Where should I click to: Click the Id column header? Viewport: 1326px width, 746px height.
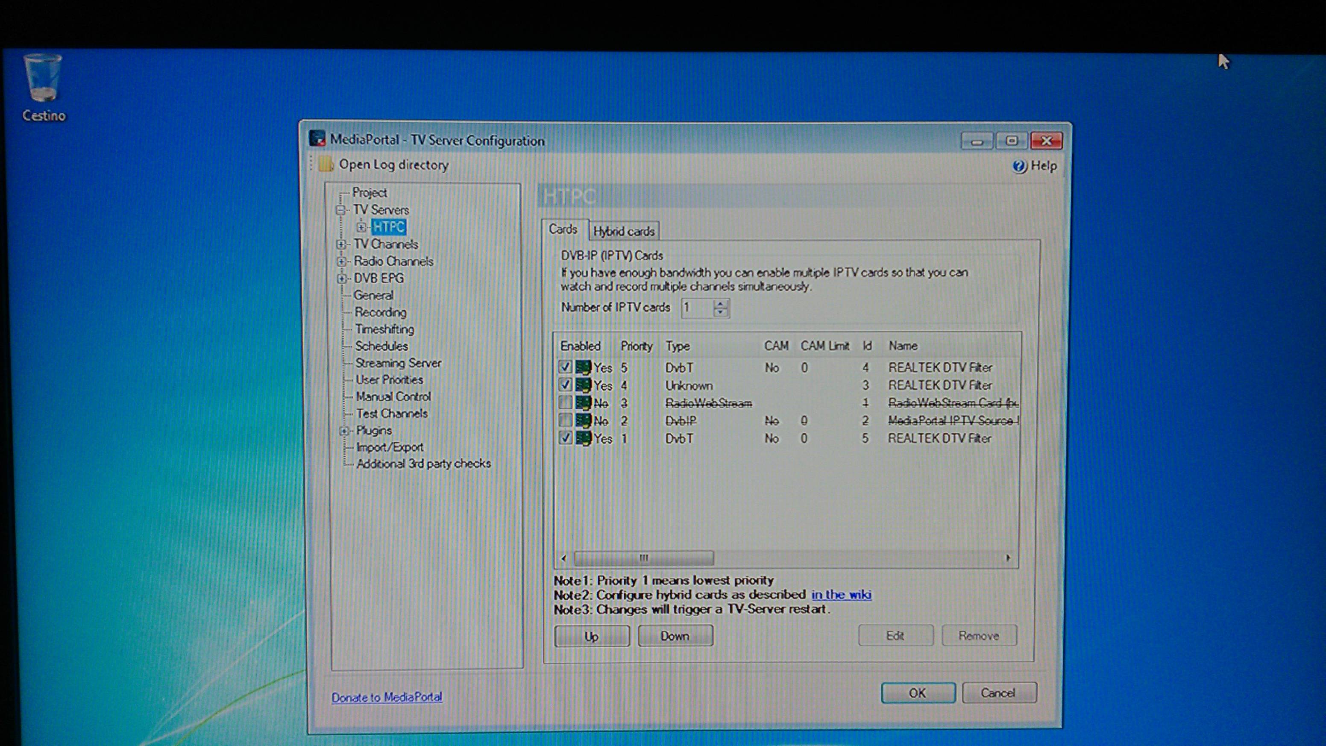click(867, 346)
